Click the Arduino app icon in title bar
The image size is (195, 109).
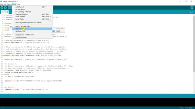(x=1, y=1)
